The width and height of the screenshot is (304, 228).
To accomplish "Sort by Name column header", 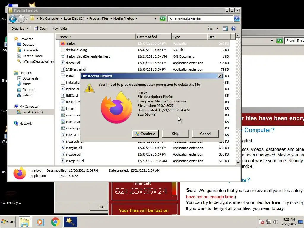I will pos(96,37).
